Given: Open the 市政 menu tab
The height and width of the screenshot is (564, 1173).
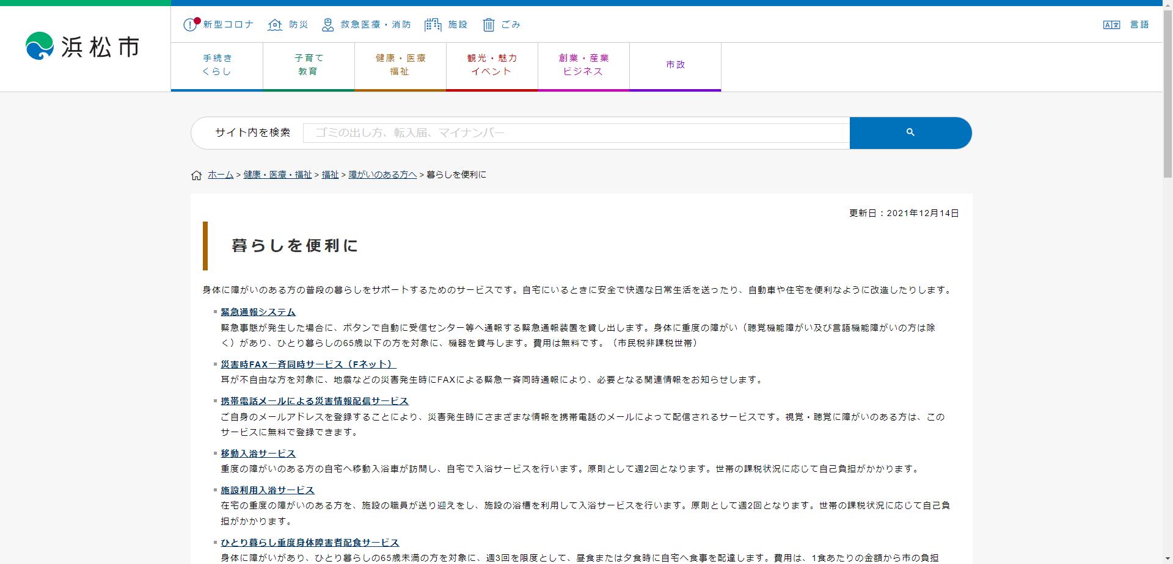Looking at the screenshot, I should pyautogui.click(x=675, y=66).
